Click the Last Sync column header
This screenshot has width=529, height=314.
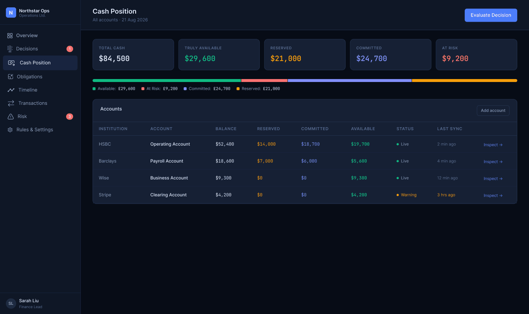coord(450,129)
